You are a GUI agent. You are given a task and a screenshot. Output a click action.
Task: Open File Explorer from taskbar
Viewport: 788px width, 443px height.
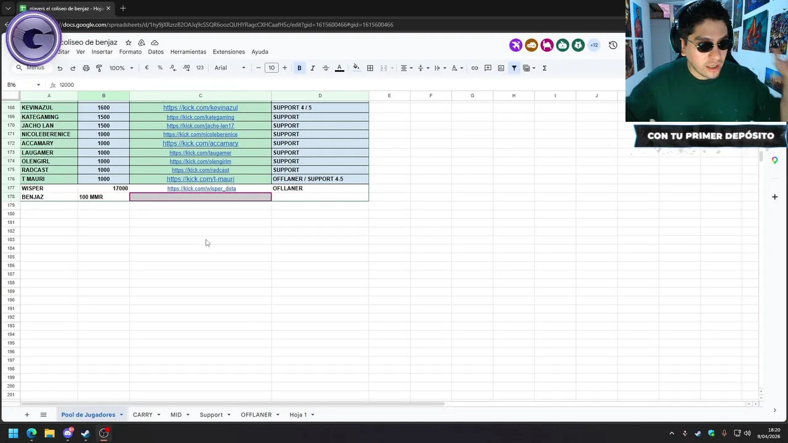pos(49,433)
